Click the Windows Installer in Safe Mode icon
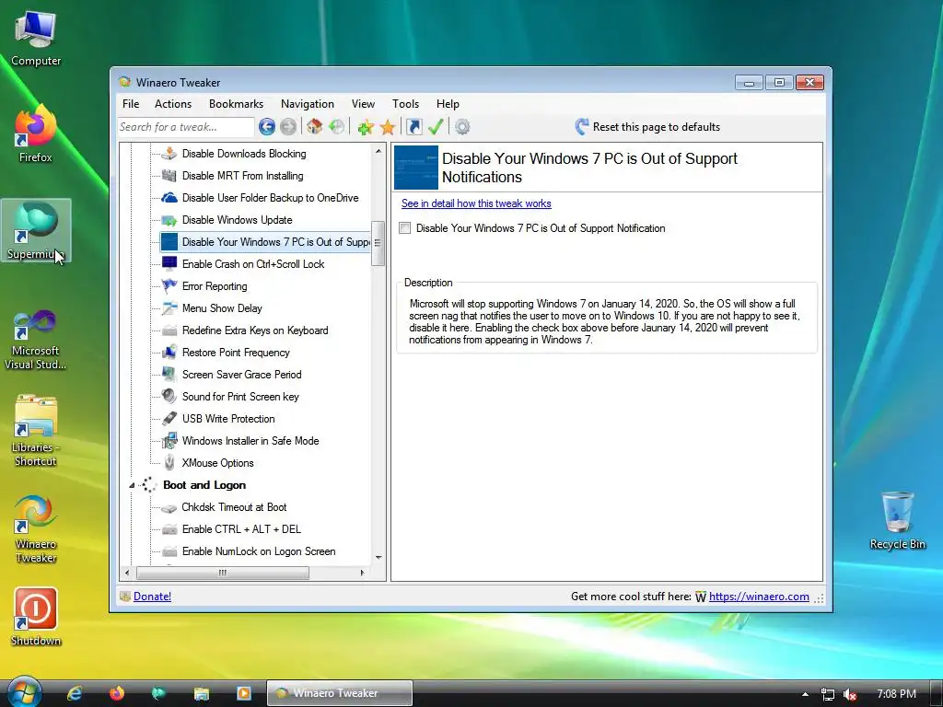Viewport: 943px width, 707px height. pos(169,441)
